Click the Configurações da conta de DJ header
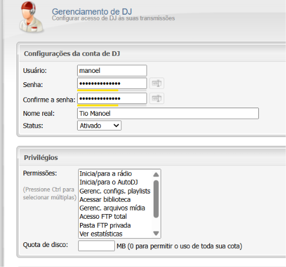The height and width of the screenshot is (267, 286). click(72, 54)
